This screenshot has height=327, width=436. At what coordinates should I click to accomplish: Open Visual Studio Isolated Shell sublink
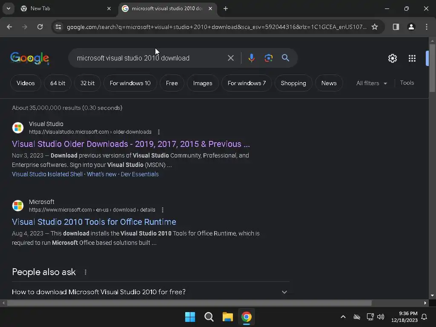pyautogui.click(x=47, y=174)
